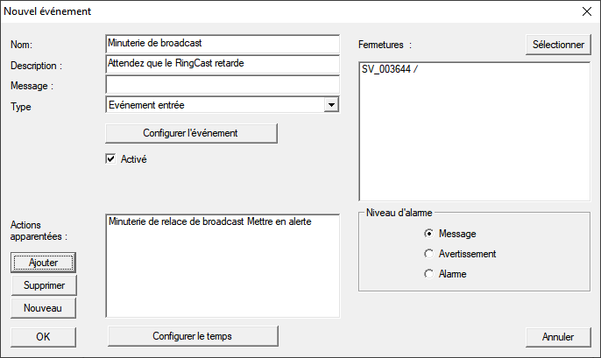Open the Type dropdown arrow
The height and width of the screenshot is (358, 601).
(330, 105)
